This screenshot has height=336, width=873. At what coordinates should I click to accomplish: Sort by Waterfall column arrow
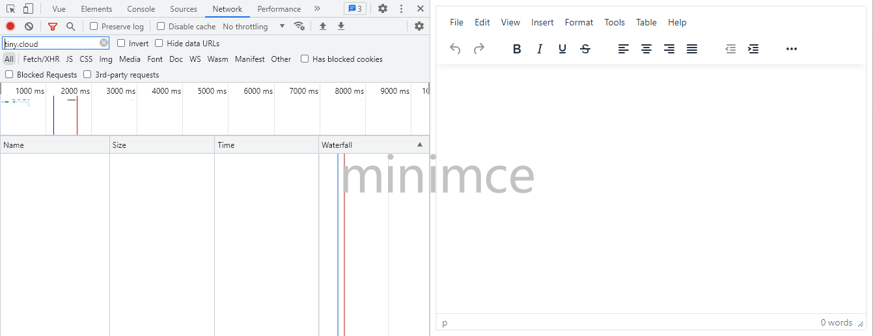coord(420,145)
